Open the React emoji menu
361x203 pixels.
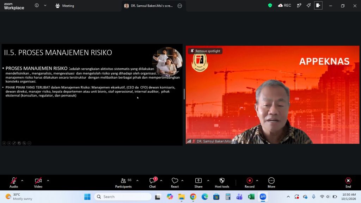175,183
